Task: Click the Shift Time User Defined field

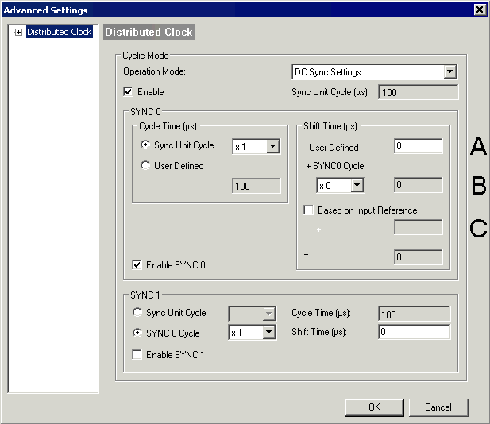Action: [418, 146]
